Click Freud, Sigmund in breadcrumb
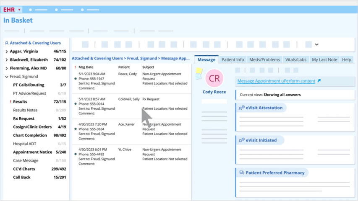 (x=142, y=58)
